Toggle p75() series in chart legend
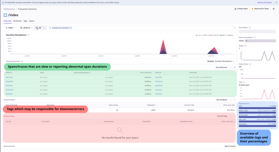This screenshot has height=152, width=279. coord(217,35)
